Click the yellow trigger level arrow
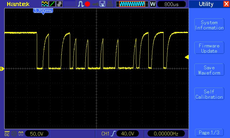The width and height of the screenshot is (230, 138). [187, 57]
